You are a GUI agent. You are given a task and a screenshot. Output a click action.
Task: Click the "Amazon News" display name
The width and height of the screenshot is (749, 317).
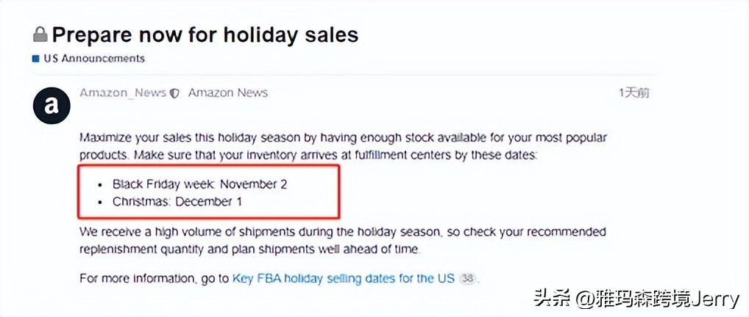[x=227, y=93]
